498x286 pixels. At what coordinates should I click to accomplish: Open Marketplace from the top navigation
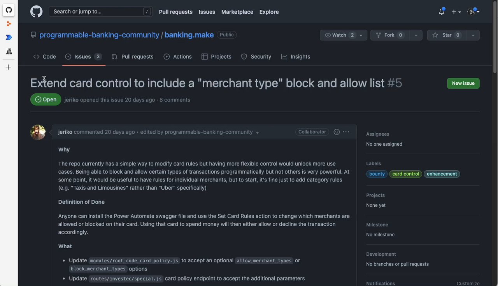point(237,12)
